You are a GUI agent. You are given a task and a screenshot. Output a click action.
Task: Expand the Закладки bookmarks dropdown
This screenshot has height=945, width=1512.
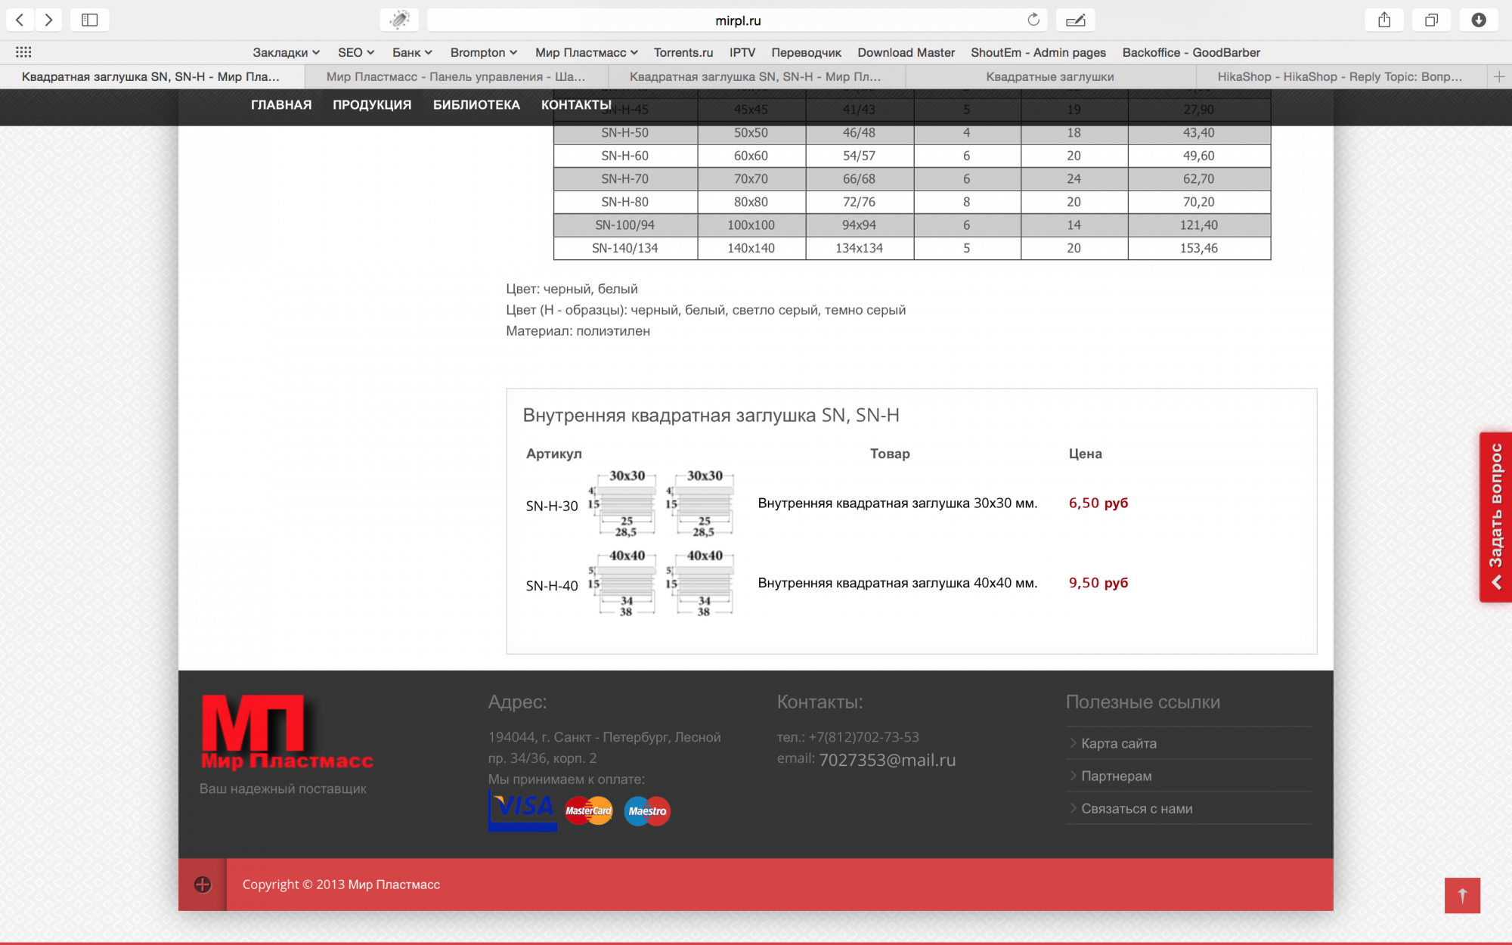click(286, 52)
